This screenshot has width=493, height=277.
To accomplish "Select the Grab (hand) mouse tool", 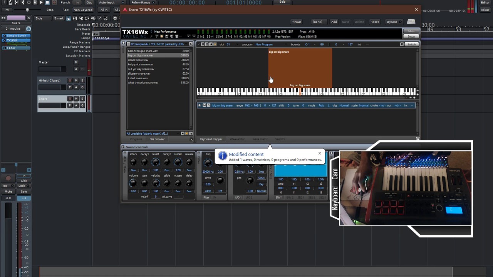I will 69,18.
